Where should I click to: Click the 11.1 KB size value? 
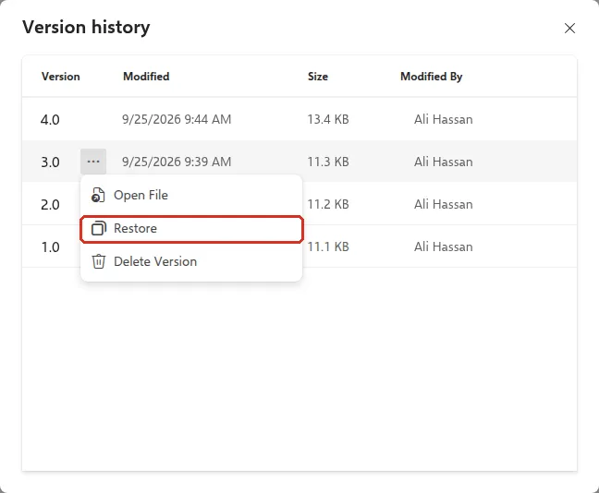(328, 246)
